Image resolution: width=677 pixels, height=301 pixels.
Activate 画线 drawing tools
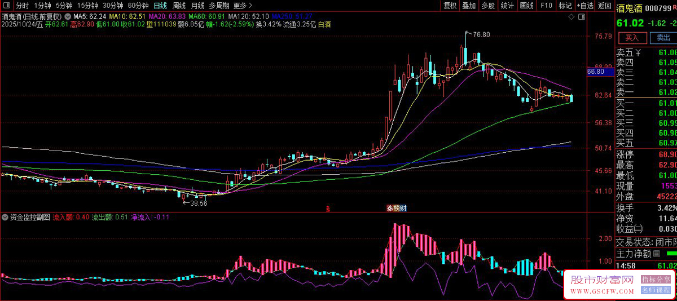pyautogui.click(x=526, y=6)
